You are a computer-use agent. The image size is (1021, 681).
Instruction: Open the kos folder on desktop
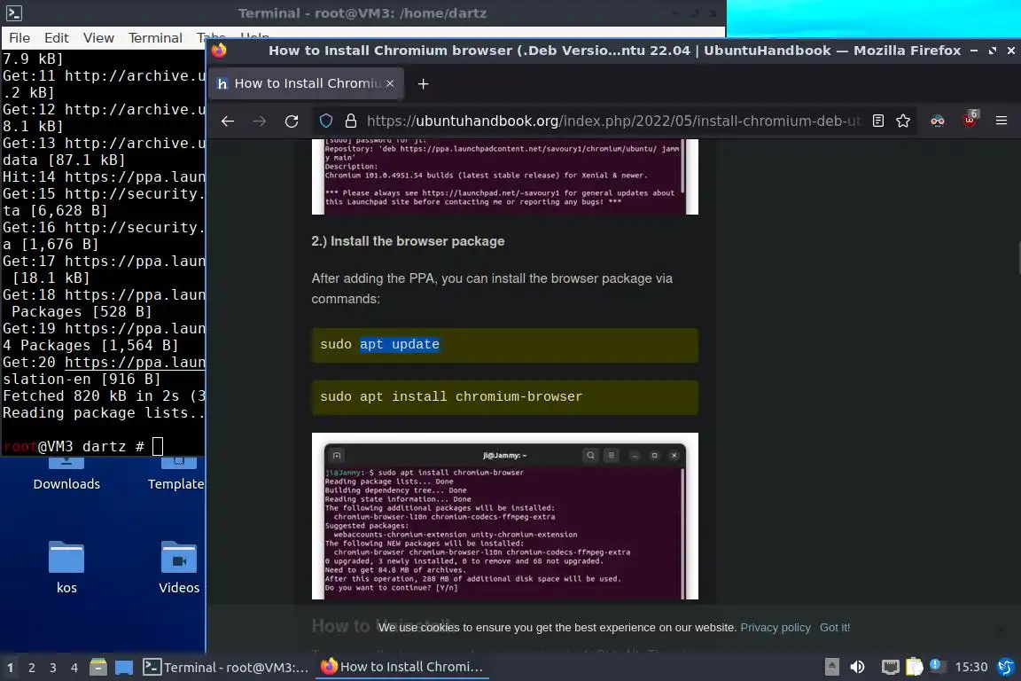coord(66,567)
